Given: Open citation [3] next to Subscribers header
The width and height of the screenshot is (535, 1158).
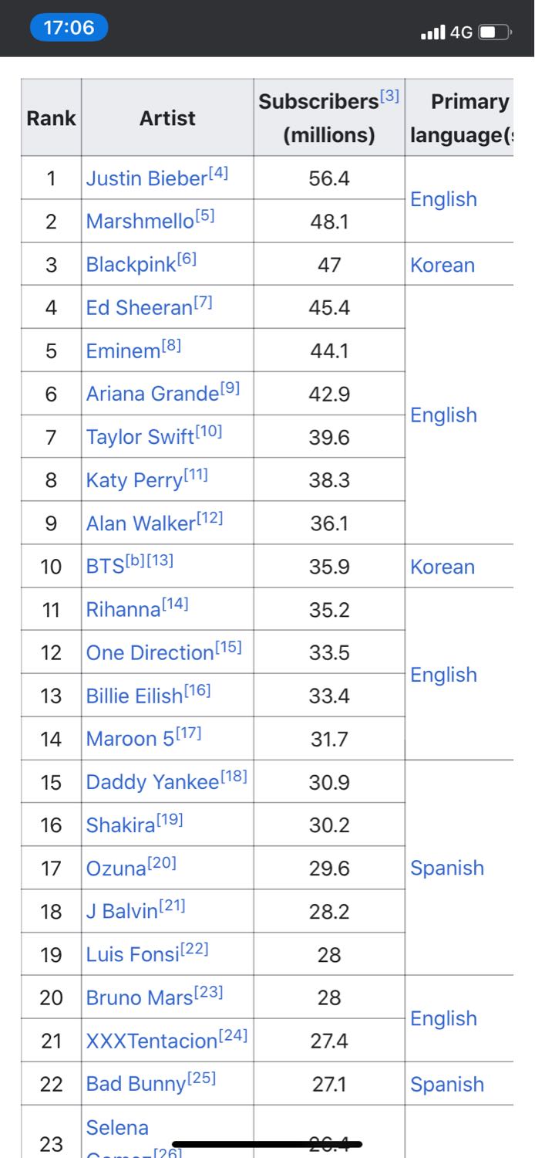Looking at the screenshot, I should click(390, 96).
